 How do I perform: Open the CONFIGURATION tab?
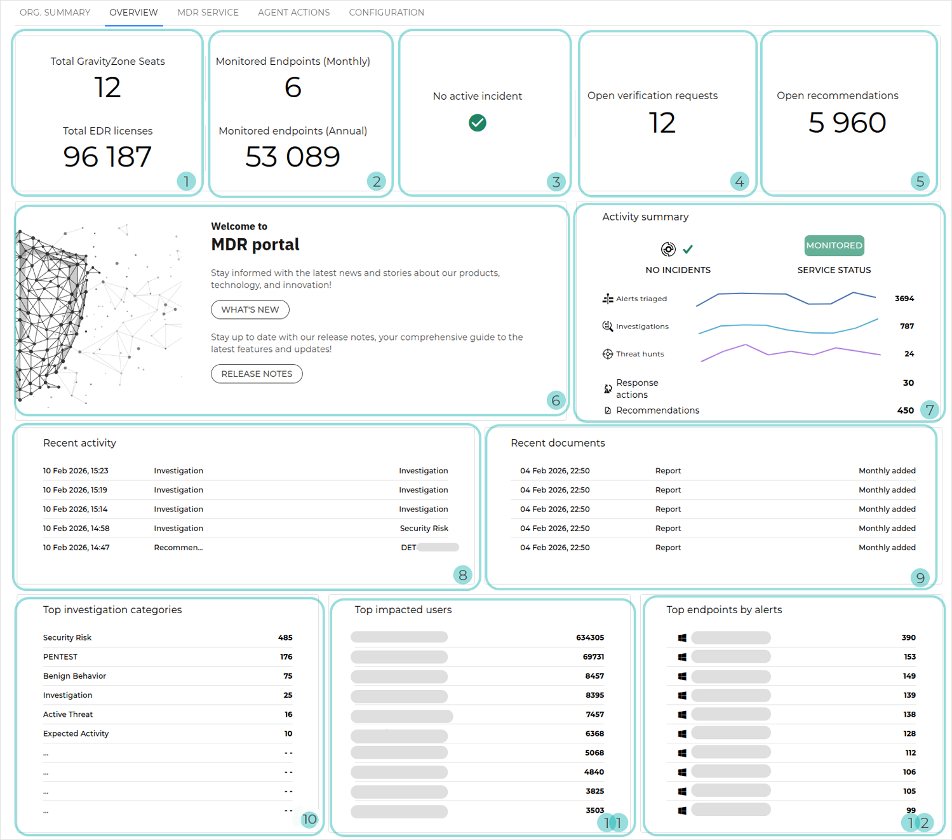pyautogui.click(x=386, y=12)
